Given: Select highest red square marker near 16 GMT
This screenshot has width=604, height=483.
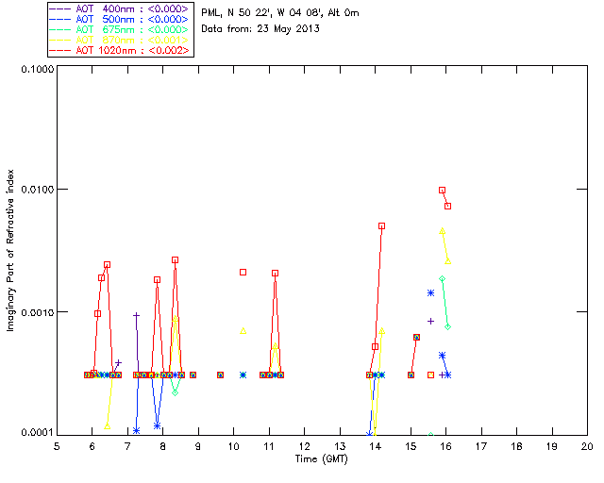Looking at the screenshot, I should point(443,191).
